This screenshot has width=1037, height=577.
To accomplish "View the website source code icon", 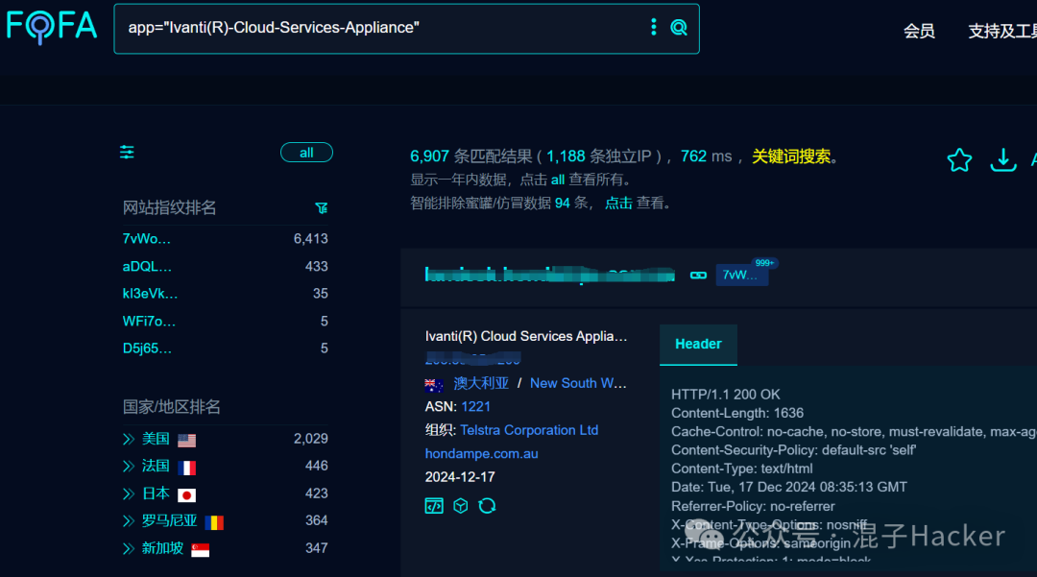I will (x=434, y=506).
